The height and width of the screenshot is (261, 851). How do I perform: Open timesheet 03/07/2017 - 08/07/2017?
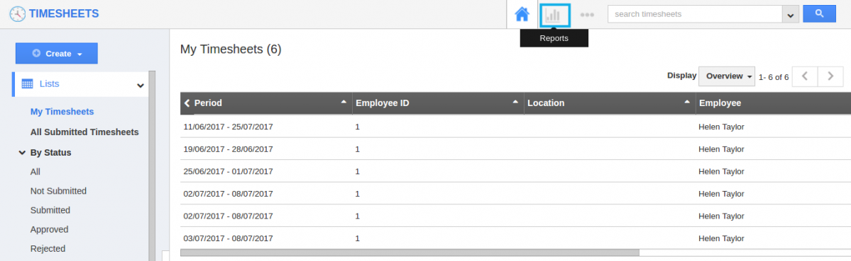click(x=228, y=238)
